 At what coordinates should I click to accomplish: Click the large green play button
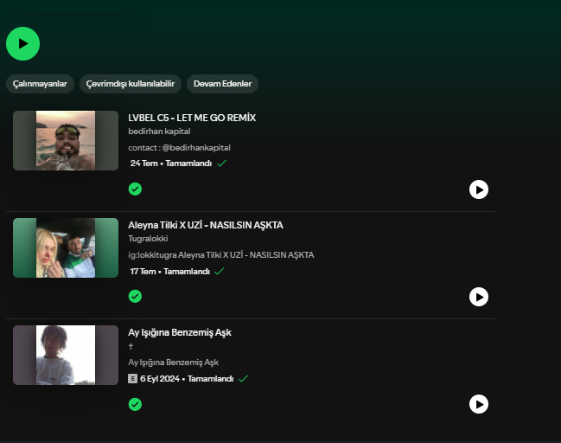coord(22,43)
